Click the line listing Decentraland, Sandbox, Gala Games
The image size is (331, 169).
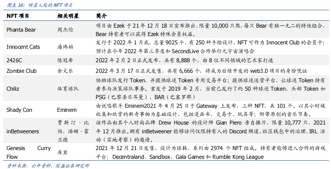pyautogui.click(x=180, y=157)
